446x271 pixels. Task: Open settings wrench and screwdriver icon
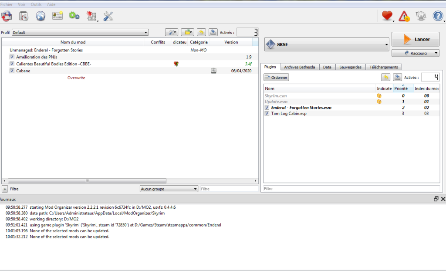(108, 16)
